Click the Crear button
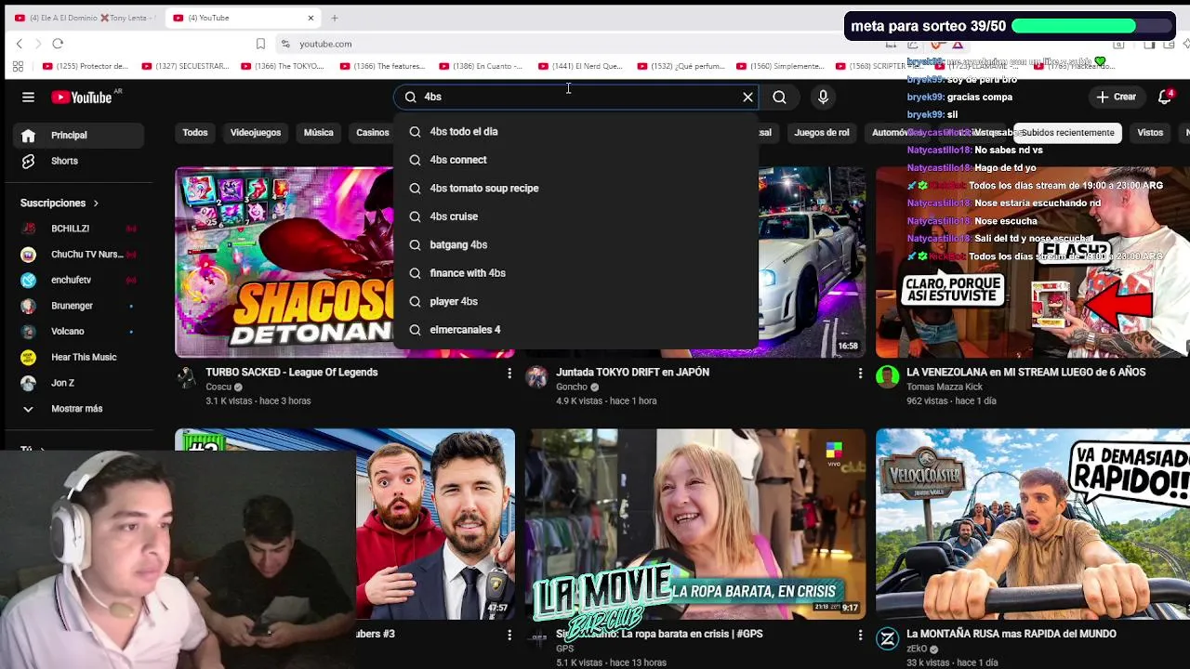 click(1116, 97)
